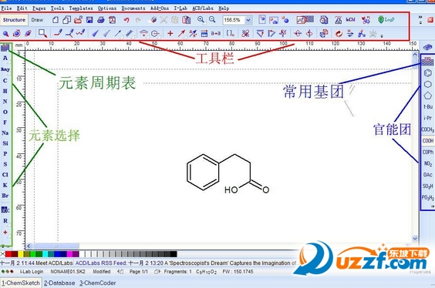Open the Templates menu
Screen dimensions: 435x288
[81, 8]
